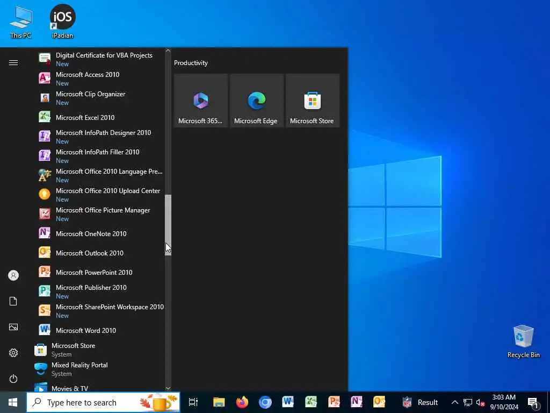Viewport: 550px width, 413px height.
Task: Click the Productivity group header
Action: 191,63
